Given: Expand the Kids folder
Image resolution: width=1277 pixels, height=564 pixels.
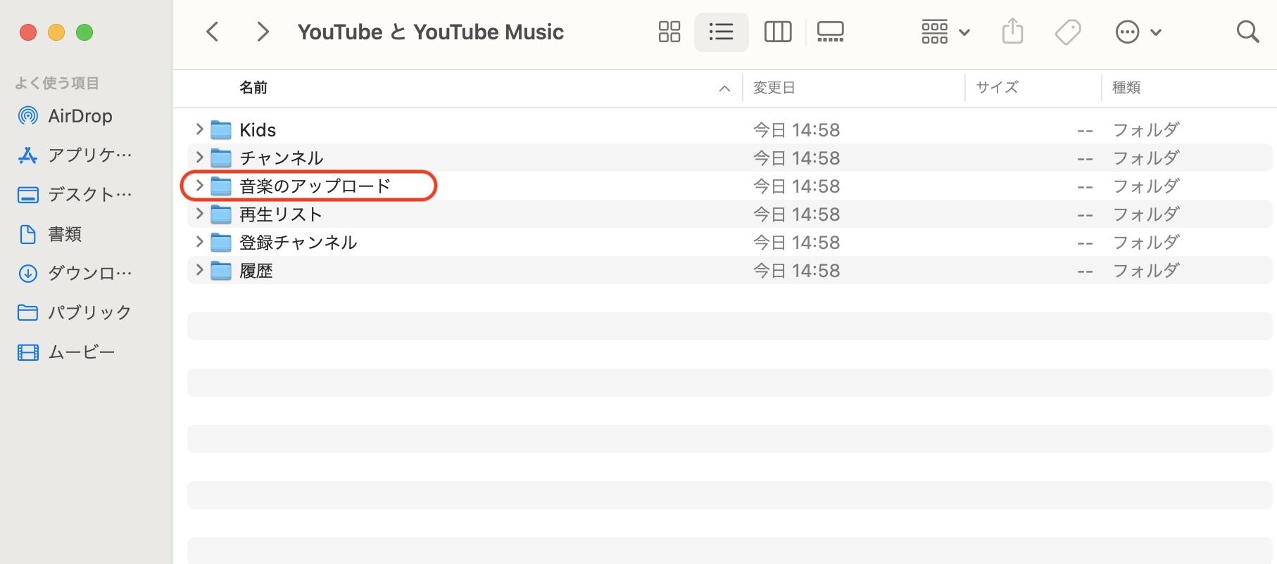Looking at the screenshot, I should [x=199, y=129].
